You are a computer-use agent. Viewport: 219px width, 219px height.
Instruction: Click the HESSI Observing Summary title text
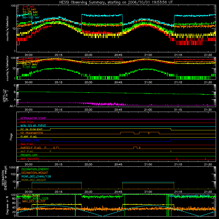pyautogui.click(x=116, y=2)
